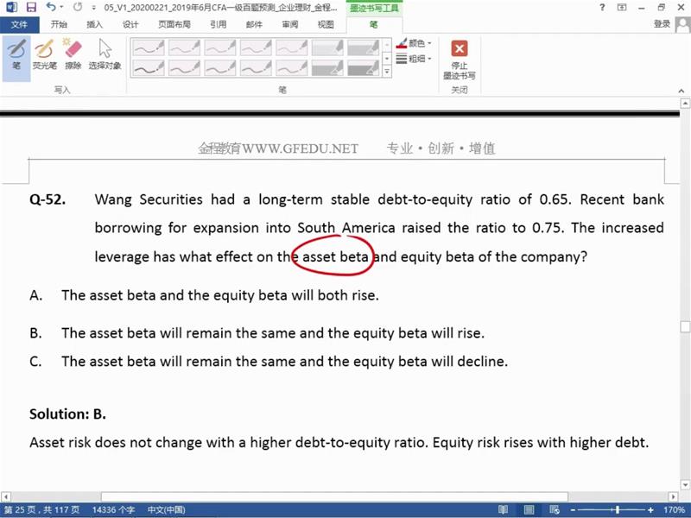Viewport: 691px width, 518px height.
Task: Click the Solution: B. heading
Action: click(x=67, y=414)
